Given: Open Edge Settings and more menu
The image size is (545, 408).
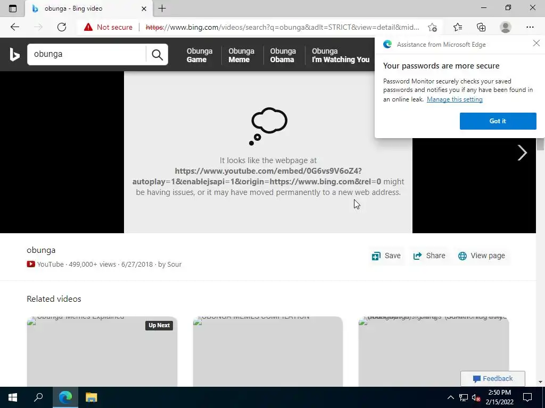Looking at the screenshot, I should click(530, 27).
